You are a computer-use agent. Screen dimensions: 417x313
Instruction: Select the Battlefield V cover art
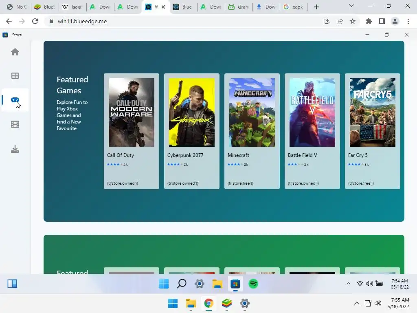click(x=312, y=112)
